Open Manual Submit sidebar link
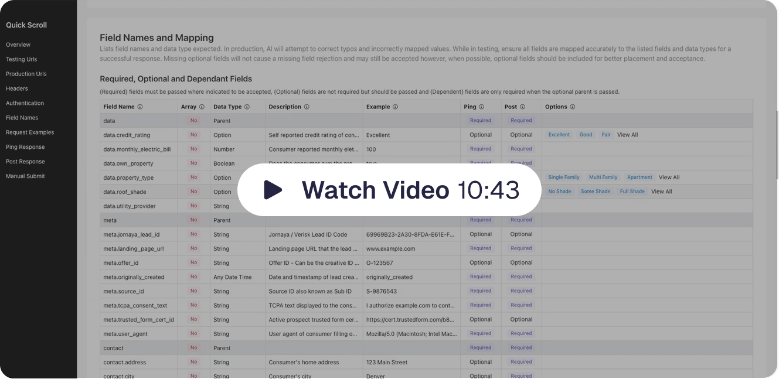The height and width of the screenshot is (379, 779). click(25, 176)
